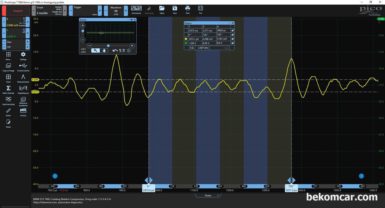Viewport: 385px width, 208px height.
Task: Open the Measurements tool
Action: coord(23,78)
